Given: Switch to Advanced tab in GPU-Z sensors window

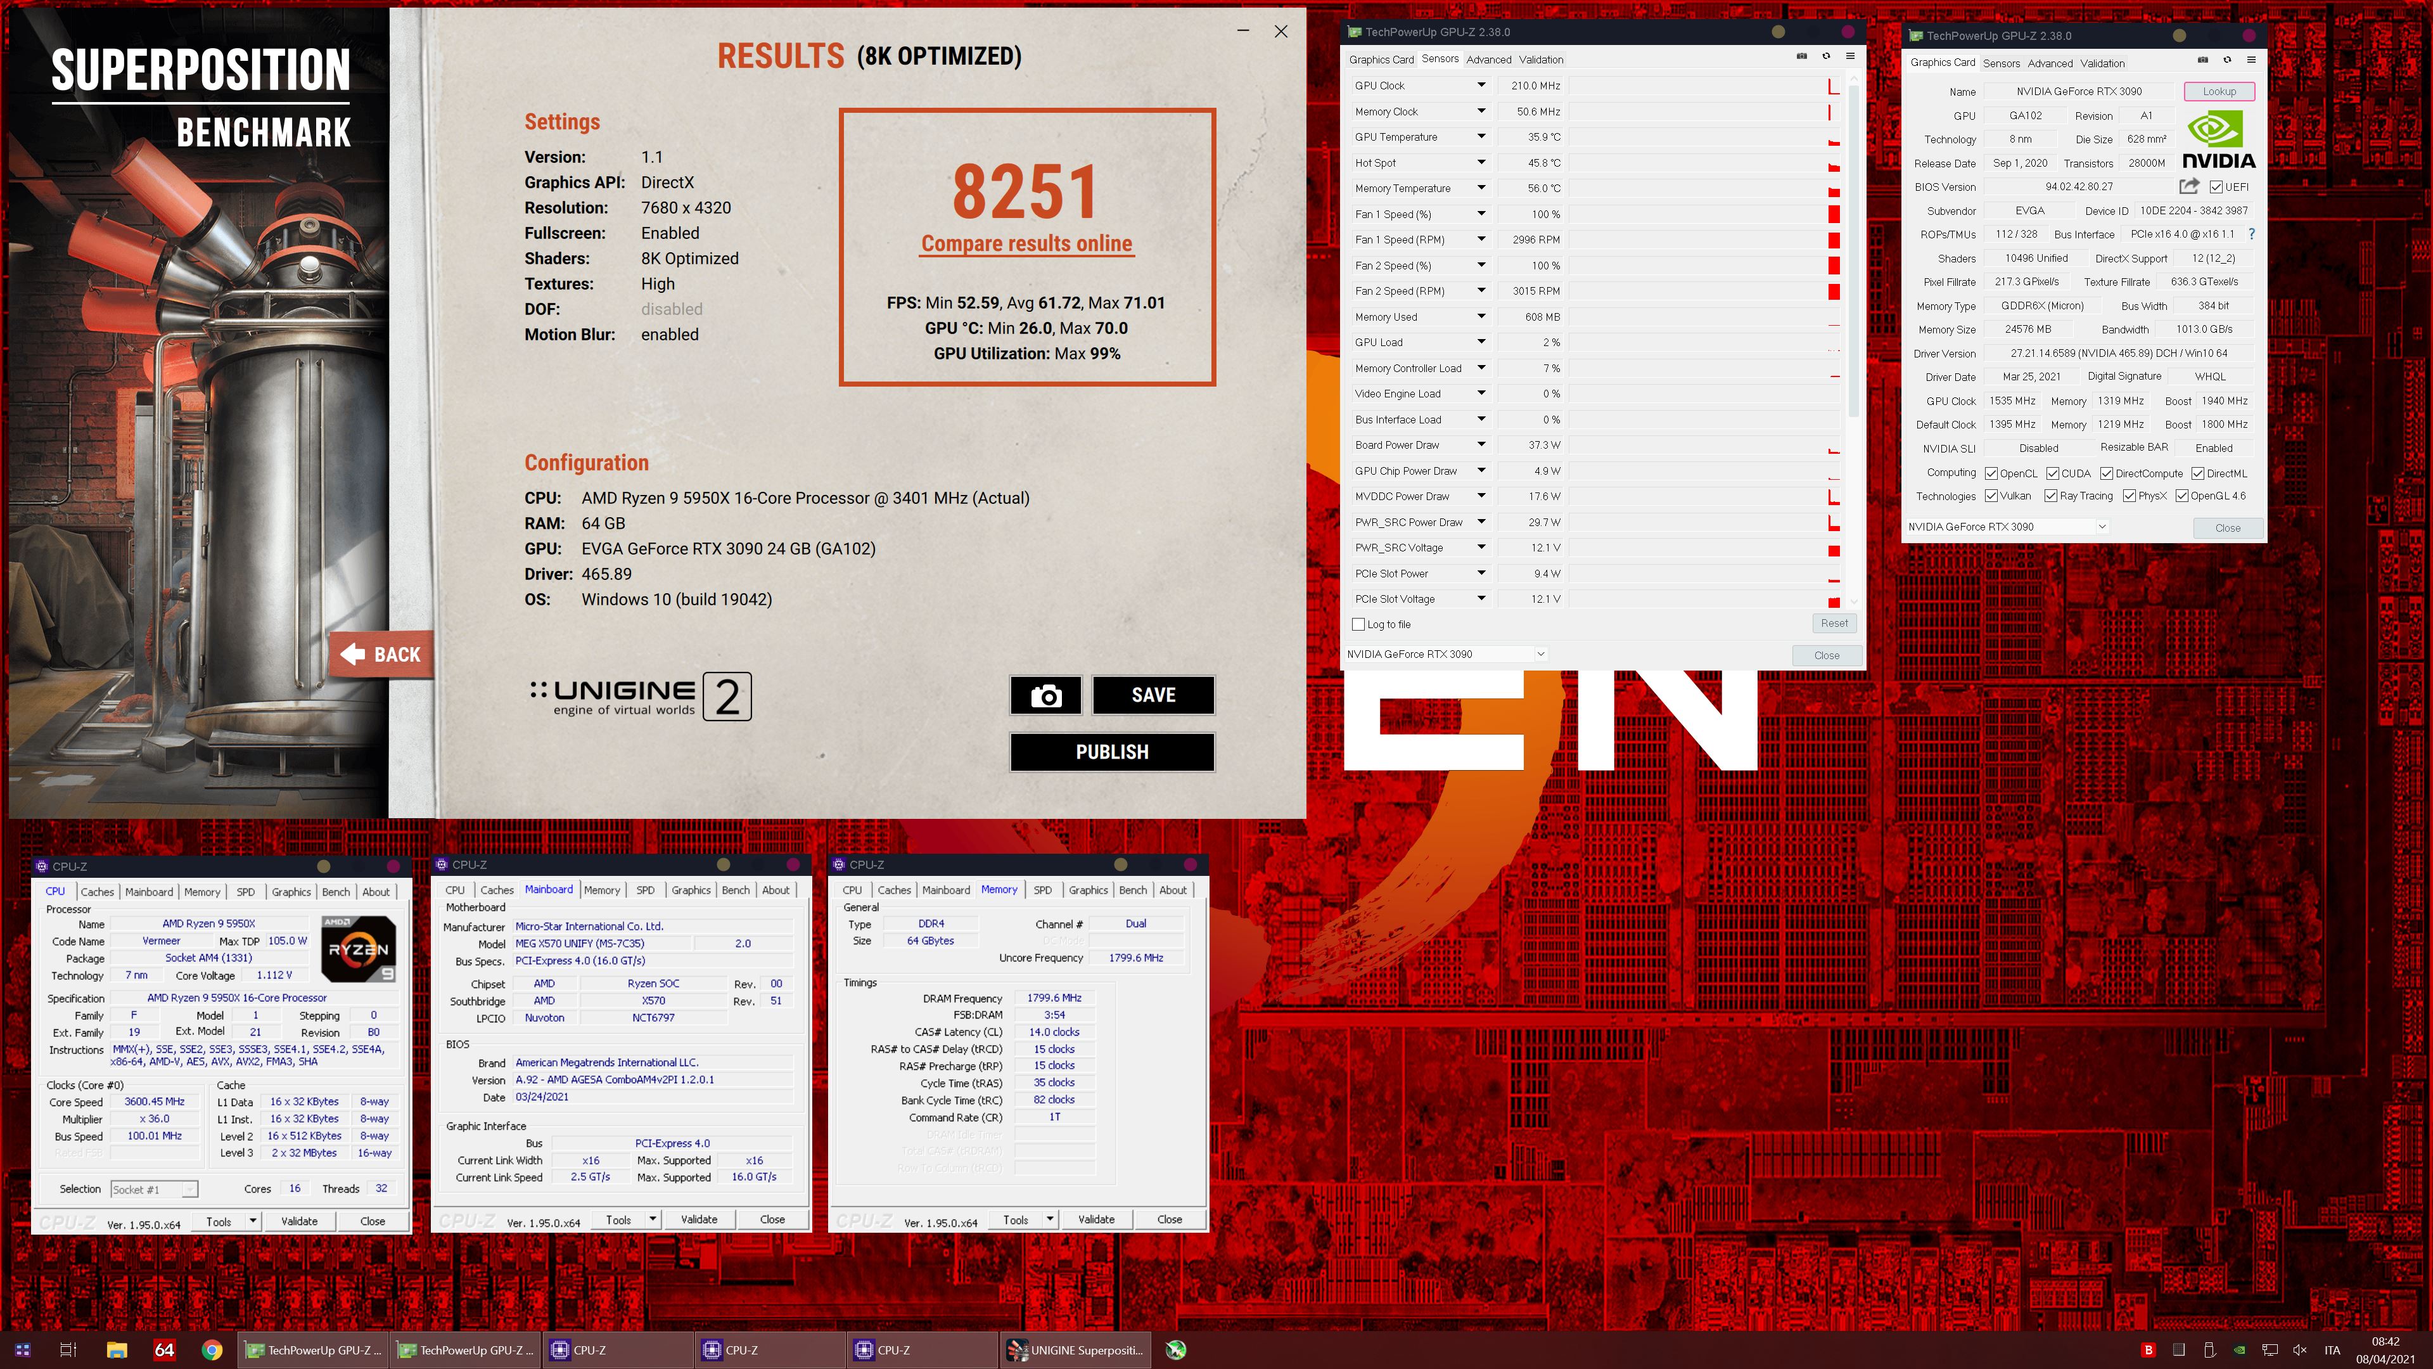Looking at the screenshot, I should [x=1488, y=60].
